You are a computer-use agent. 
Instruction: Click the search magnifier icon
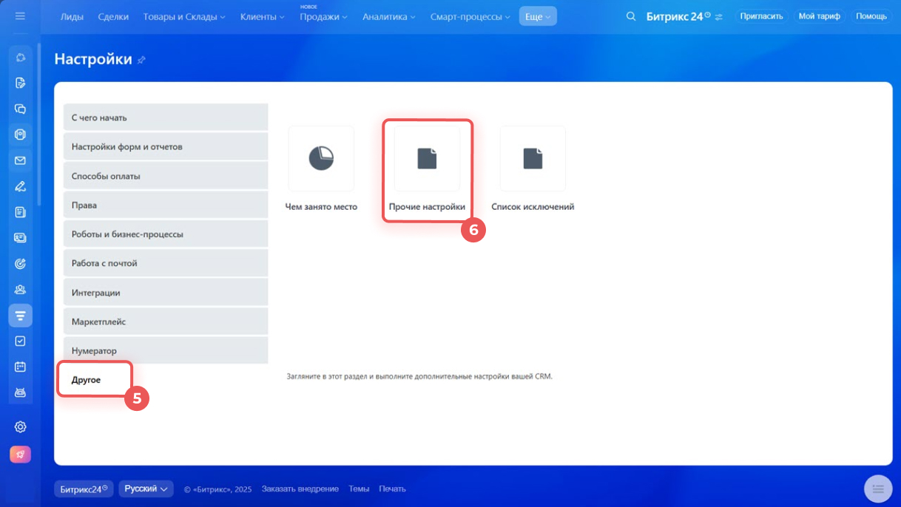click(630, 16)
